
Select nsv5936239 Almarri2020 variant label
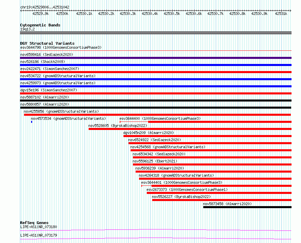[x=160, y=168]
